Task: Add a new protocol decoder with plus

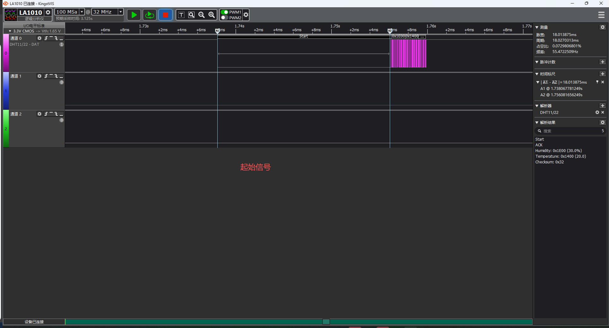Action: click(602, 106)
